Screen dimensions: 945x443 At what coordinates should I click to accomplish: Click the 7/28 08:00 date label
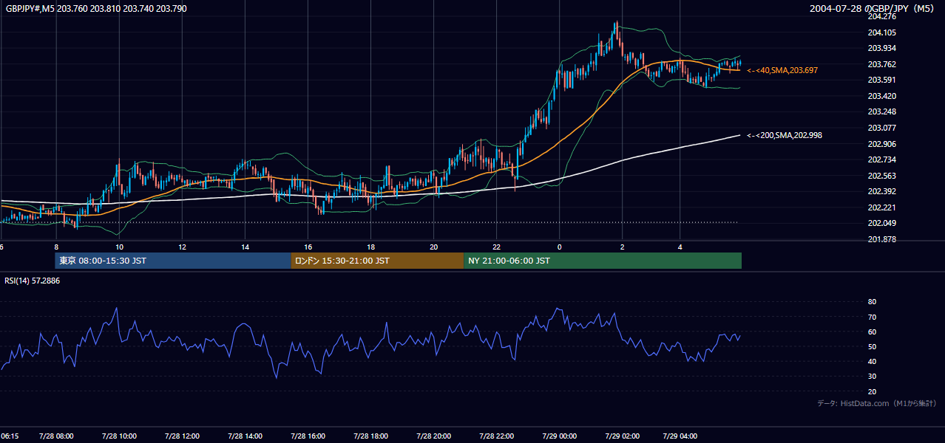[56, 436]
